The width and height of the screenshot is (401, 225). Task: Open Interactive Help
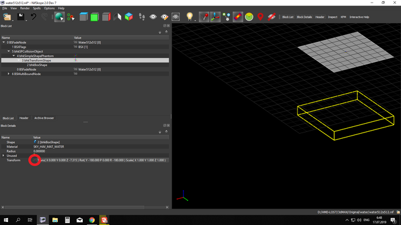[x=359, y=17]
